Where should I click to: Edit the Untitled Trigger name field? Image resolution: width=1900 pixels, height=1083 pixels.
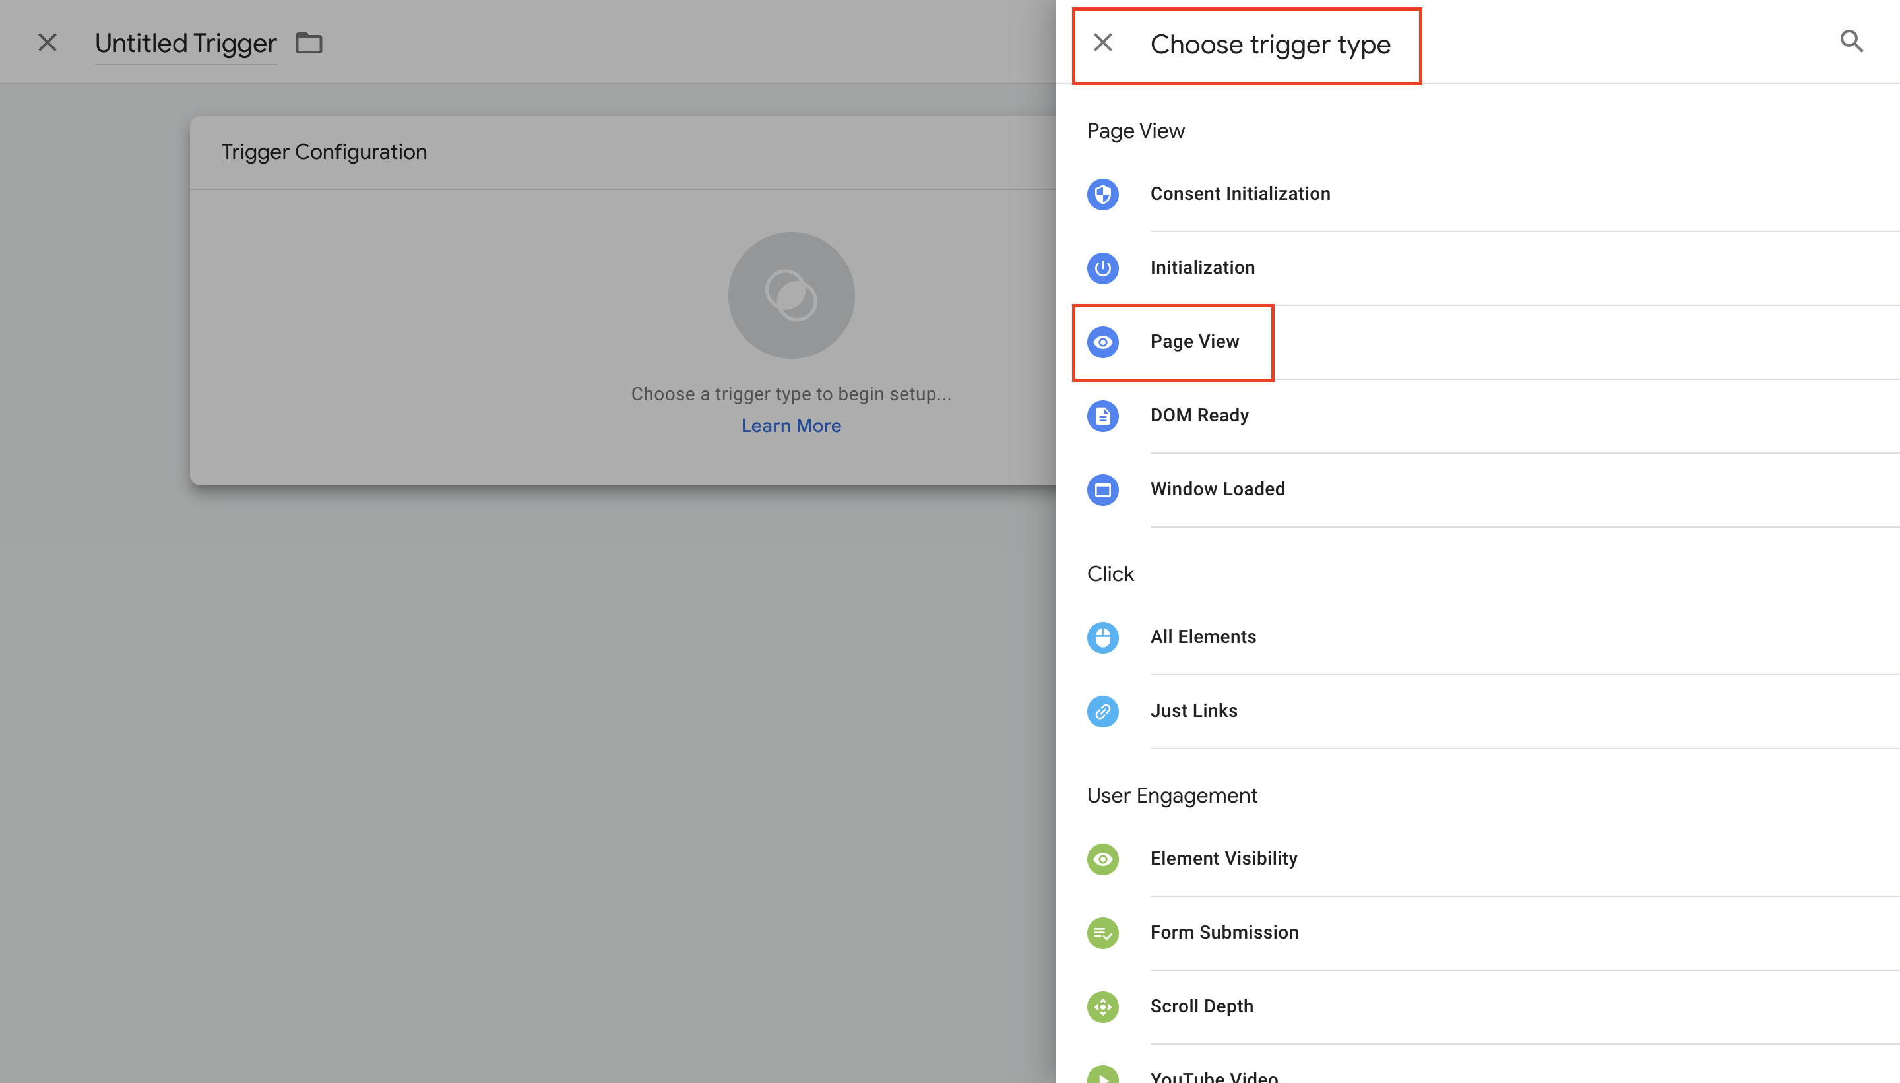click(186, 43)
